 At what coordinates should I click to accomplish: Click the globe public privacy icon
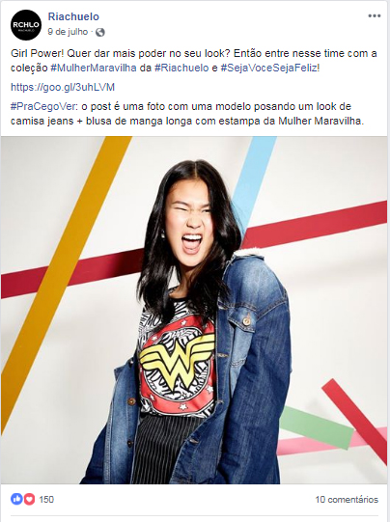(100, 32)
